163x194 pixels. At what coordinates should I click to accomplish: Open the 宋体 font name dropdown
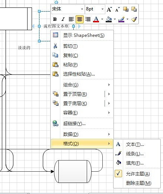(x=82, y=9)
